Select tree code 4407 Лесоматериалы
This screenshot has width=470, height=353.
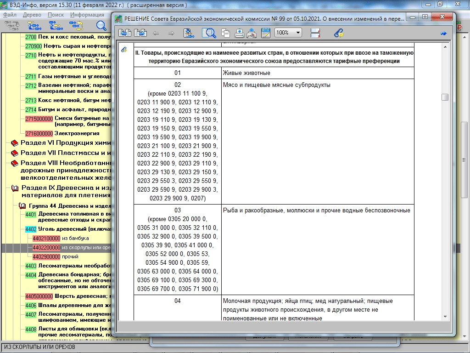tap(31, 314)
